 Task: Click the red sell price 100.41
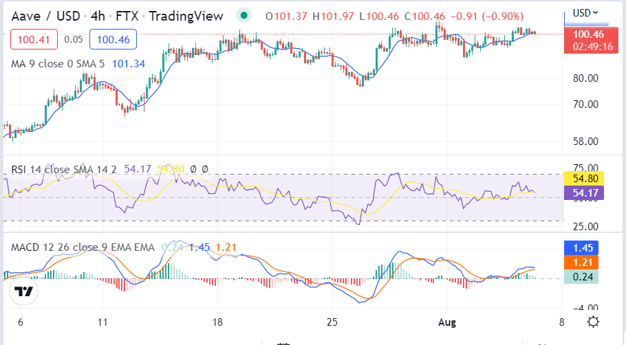[34, 39]
